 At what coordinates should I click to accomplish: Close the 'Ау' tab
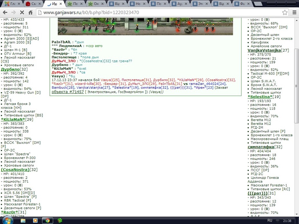click(x=186, y=4)
